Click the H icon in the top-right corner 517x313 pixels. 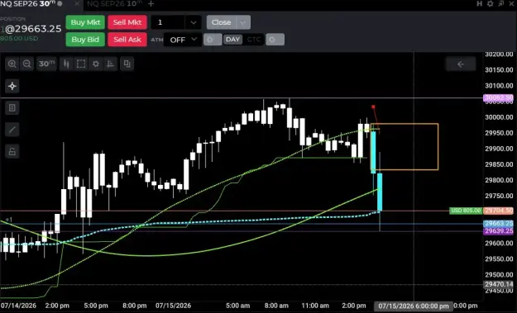(x=480, y=3)
